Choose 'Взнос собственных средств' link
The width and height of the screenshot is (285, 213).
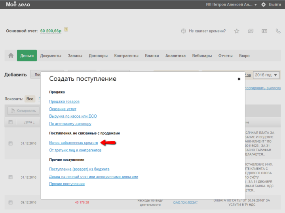pyautogui.click(x=74, y=143)
